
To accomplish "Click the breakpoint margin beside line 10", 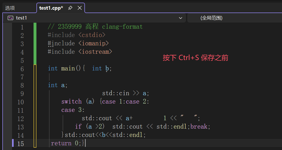I will pyautogui.click(x=7, y=102).
